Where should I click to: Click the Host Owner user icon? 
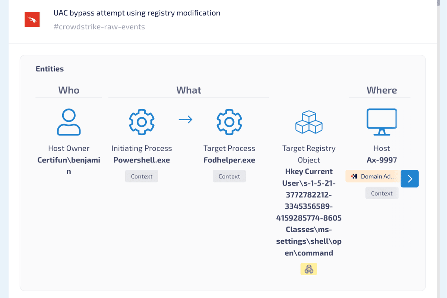point(69,122)
